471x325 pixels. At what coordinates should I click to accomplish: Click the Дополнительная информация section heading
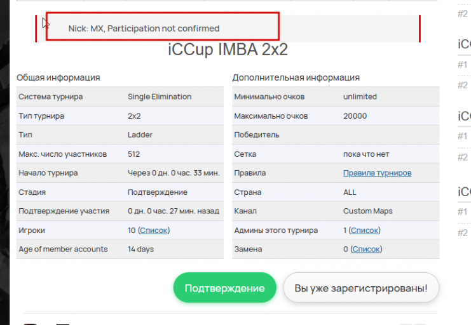tap(296, 77)
